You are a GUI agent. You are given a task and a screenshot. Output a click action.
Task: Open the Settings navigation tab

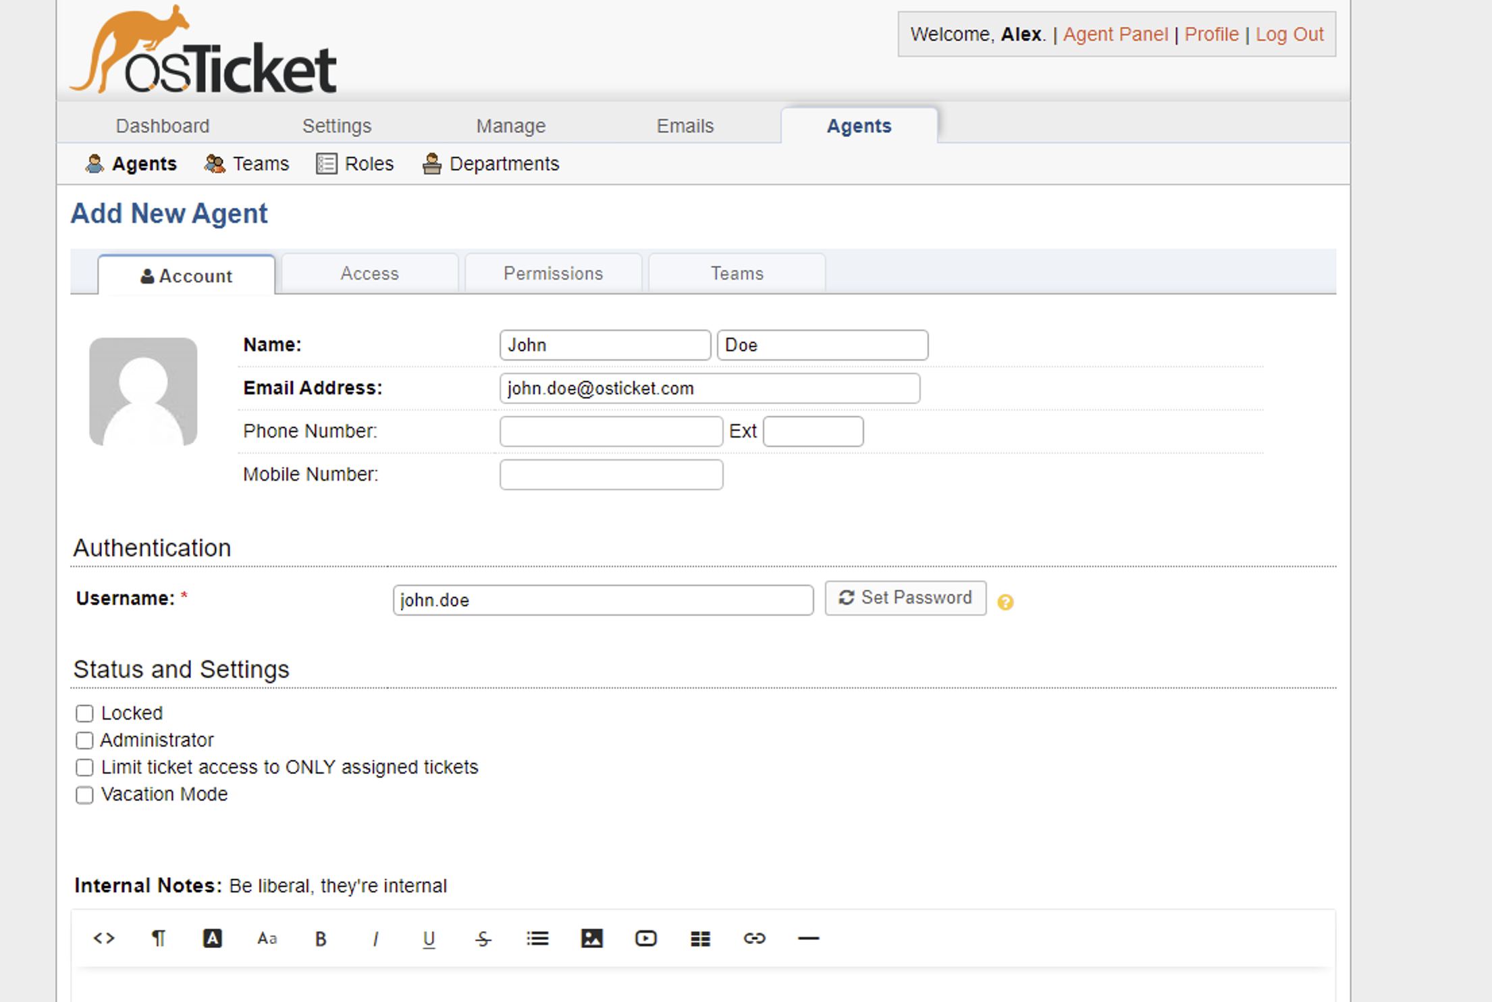(336, 126)
